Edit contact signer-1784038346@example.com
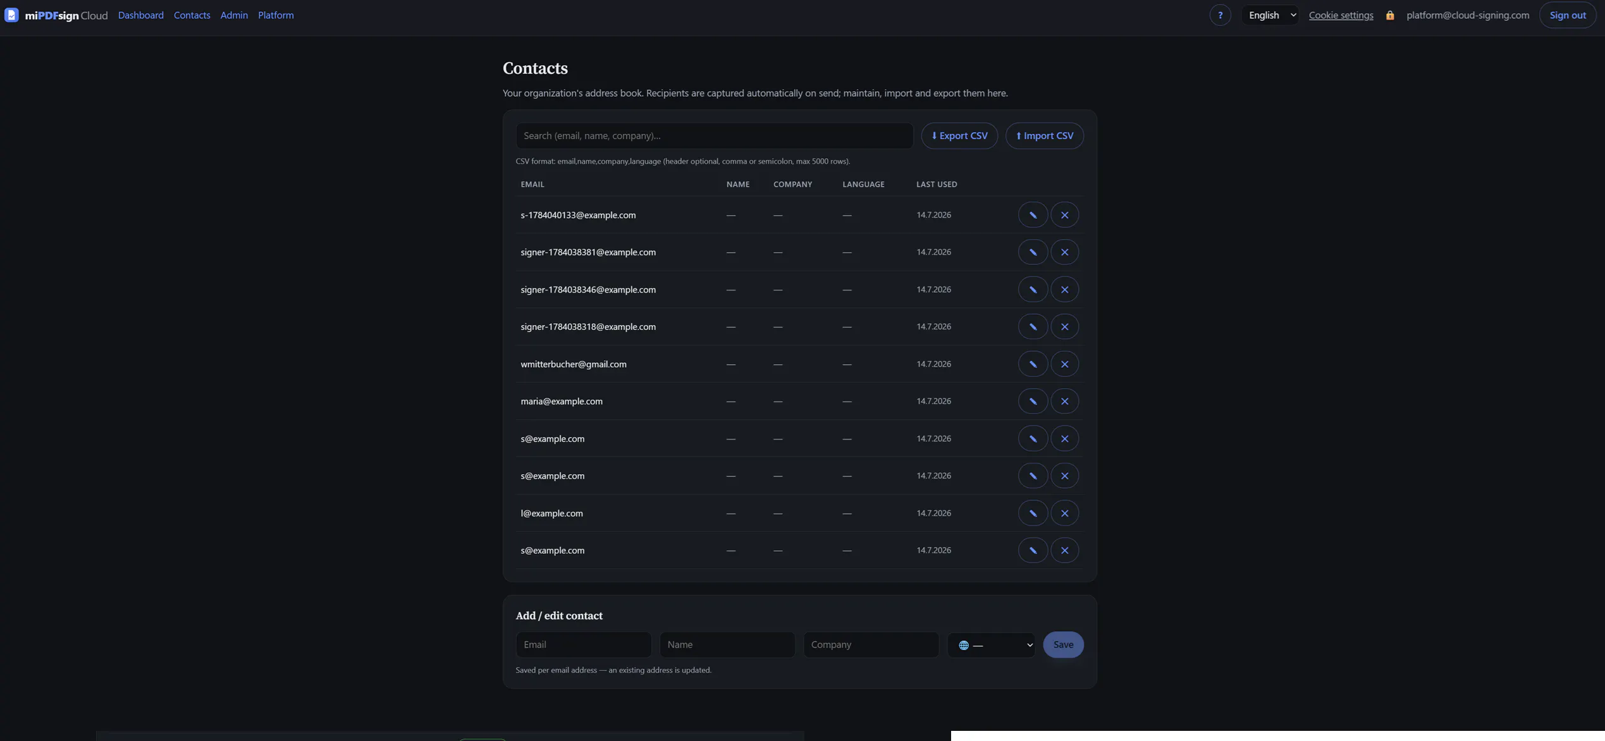 (1033, 290)
